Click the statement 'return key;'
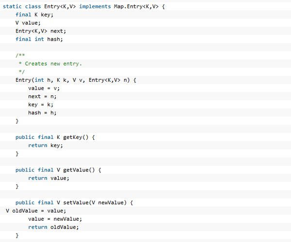291x242 pixels. pyautogui.click(x=46, y=145)
